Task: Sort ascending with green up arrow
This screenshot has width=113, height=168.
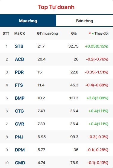Action: point(93,33)
